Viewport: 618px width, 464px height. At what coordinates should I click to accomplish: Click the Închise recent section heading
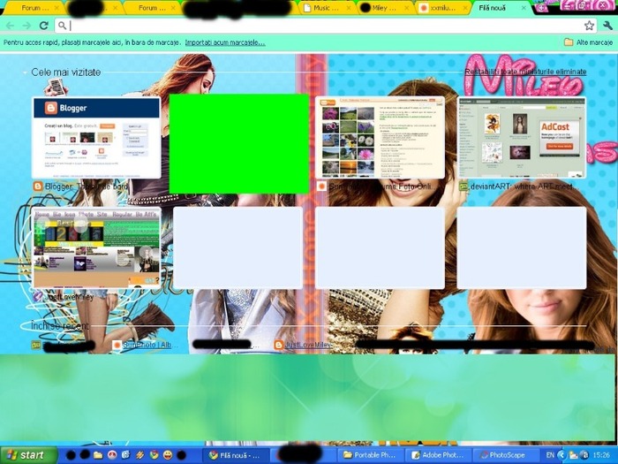[60, 326]
